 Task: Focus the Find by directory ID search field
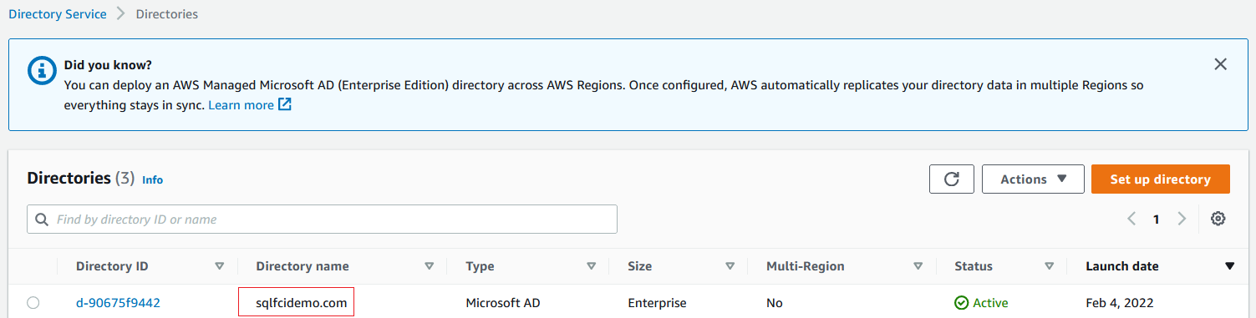tap(322, 220)
